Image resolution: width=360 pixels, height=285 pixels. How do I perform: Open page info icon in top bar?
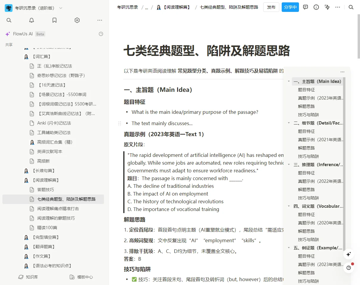[316, 7]
